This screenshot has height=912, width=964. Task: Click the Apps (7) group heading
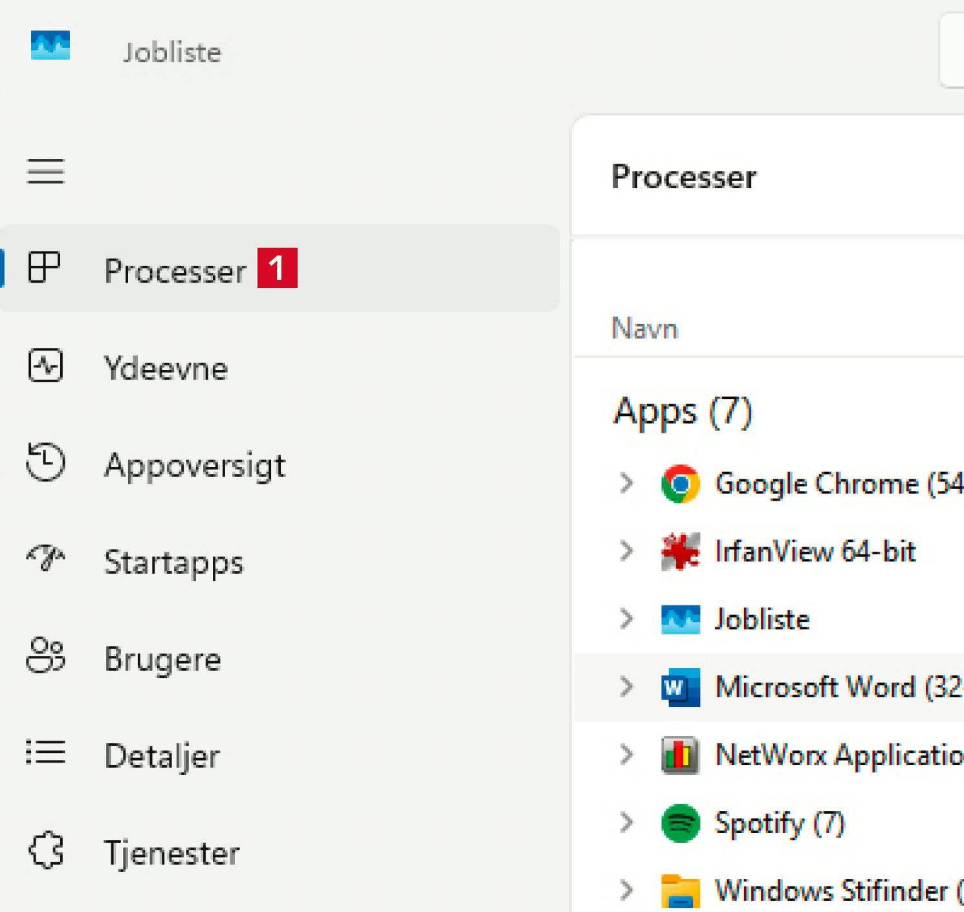point(683,411)
